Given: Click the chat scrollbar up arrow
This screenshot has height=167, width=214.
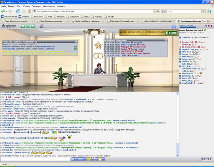Looking at the screenshot, I should [178, 93].
